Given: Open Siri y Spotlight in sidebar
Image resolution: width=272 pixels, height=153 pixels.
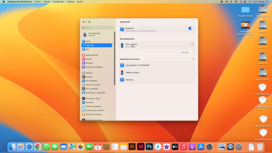Looking at the screenshot, I should coord(97,89).
